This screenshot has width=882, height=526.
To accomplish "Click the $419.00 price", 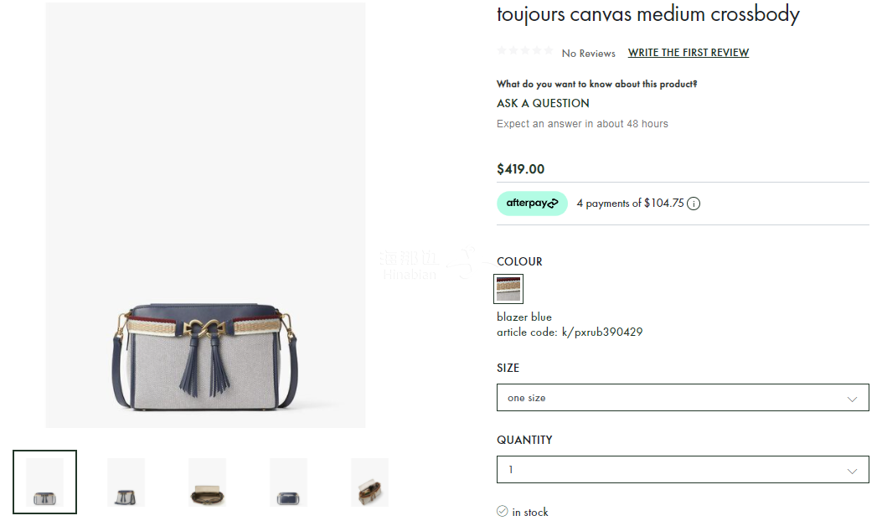I will 520,169.
